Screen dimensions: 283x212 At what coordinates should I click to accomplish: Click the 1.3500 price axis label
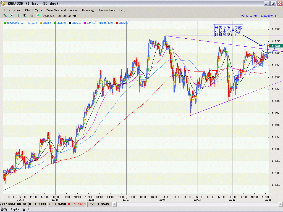tap(276, 29)
